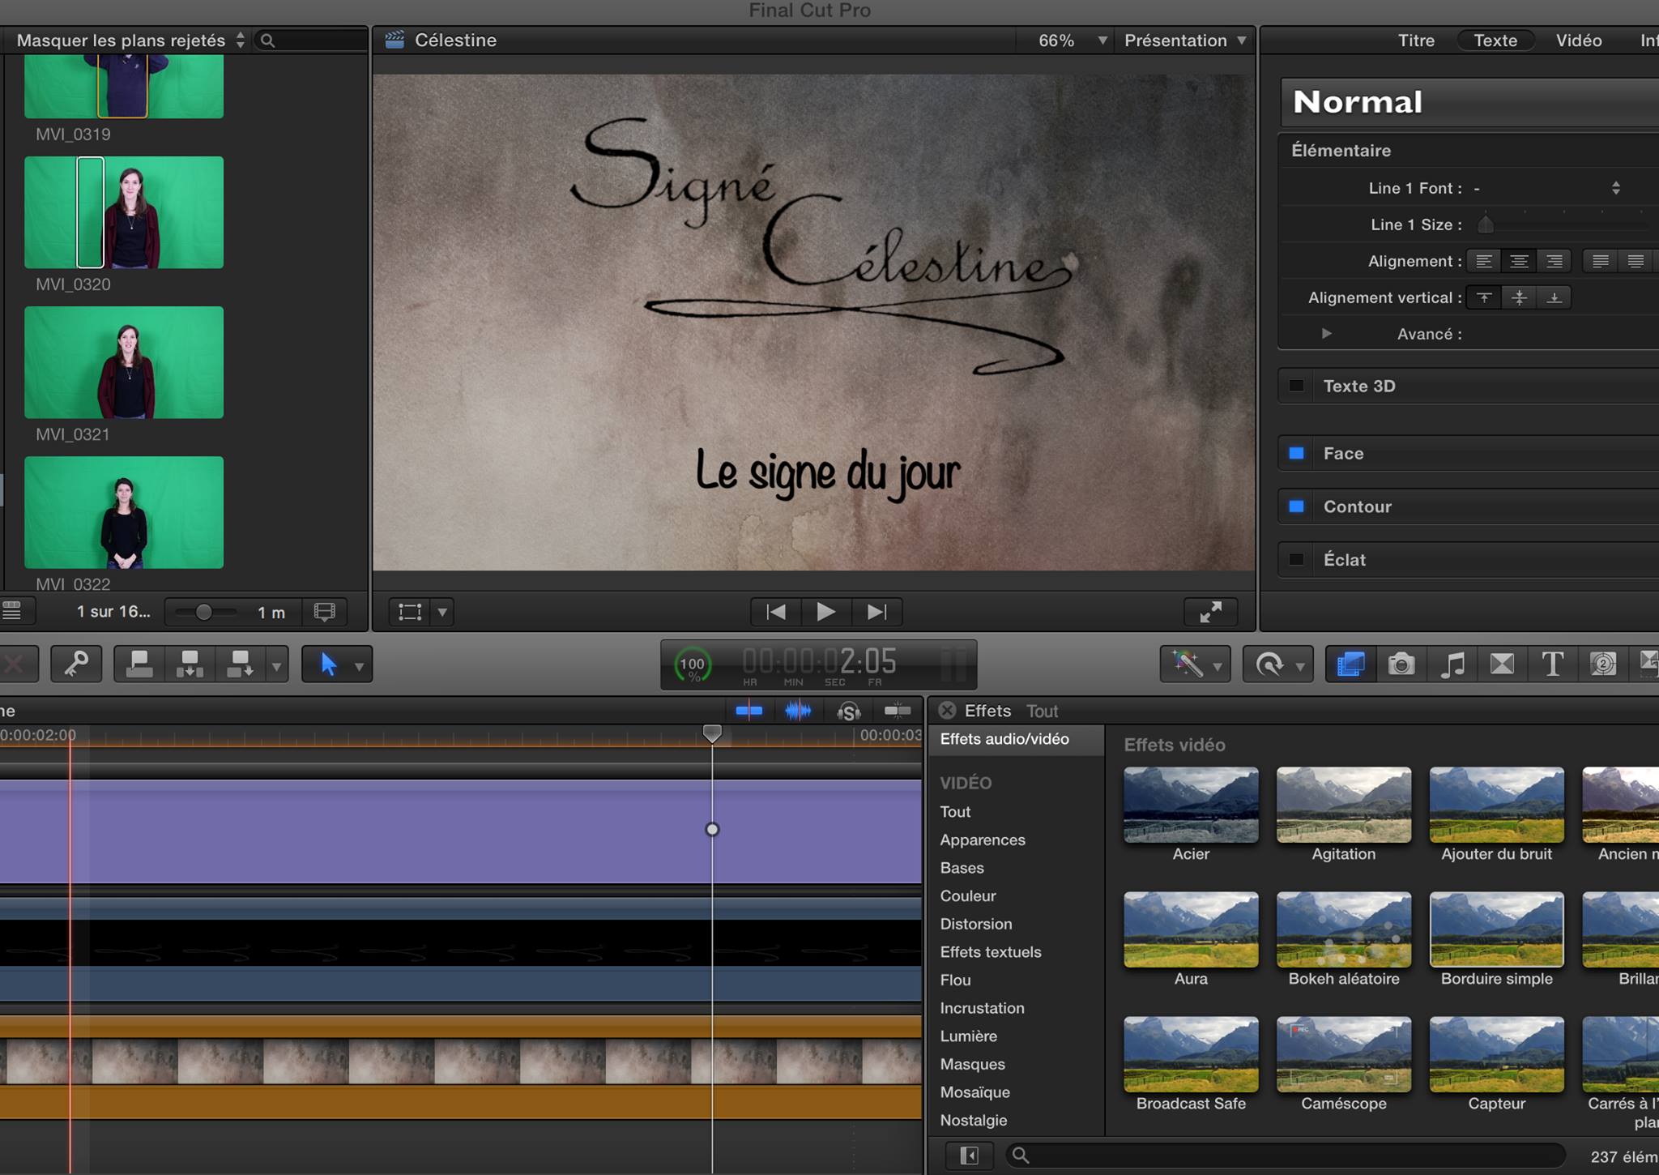The image size is (1659, 1175).
Task: Open the Présentation dropdown menu
Action: [x=1184, y=41]
